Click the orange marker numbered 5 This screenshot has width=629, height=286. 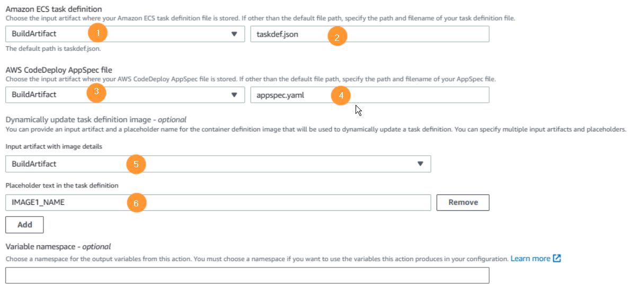point(136,164)
